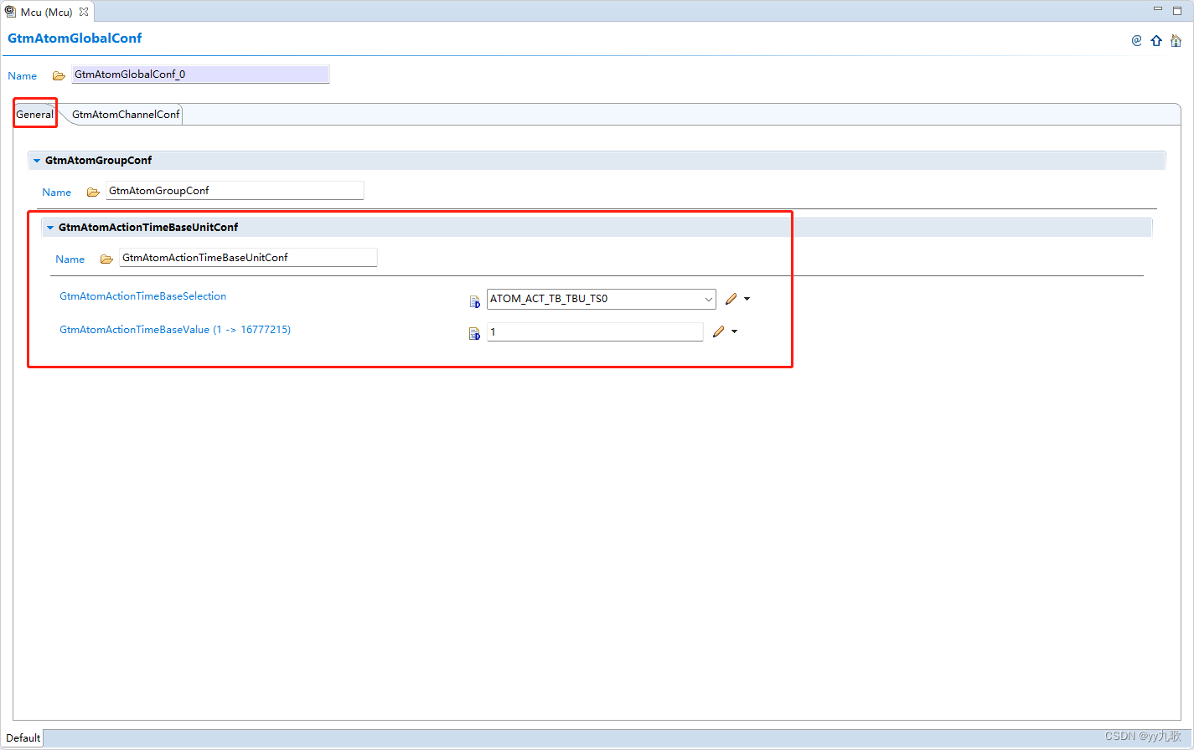Screen dimensions: 1194x750
Task: Click the document icon left of ATOM_ACT_TB_TBU_TS0
Action: (x=474, y=301)
